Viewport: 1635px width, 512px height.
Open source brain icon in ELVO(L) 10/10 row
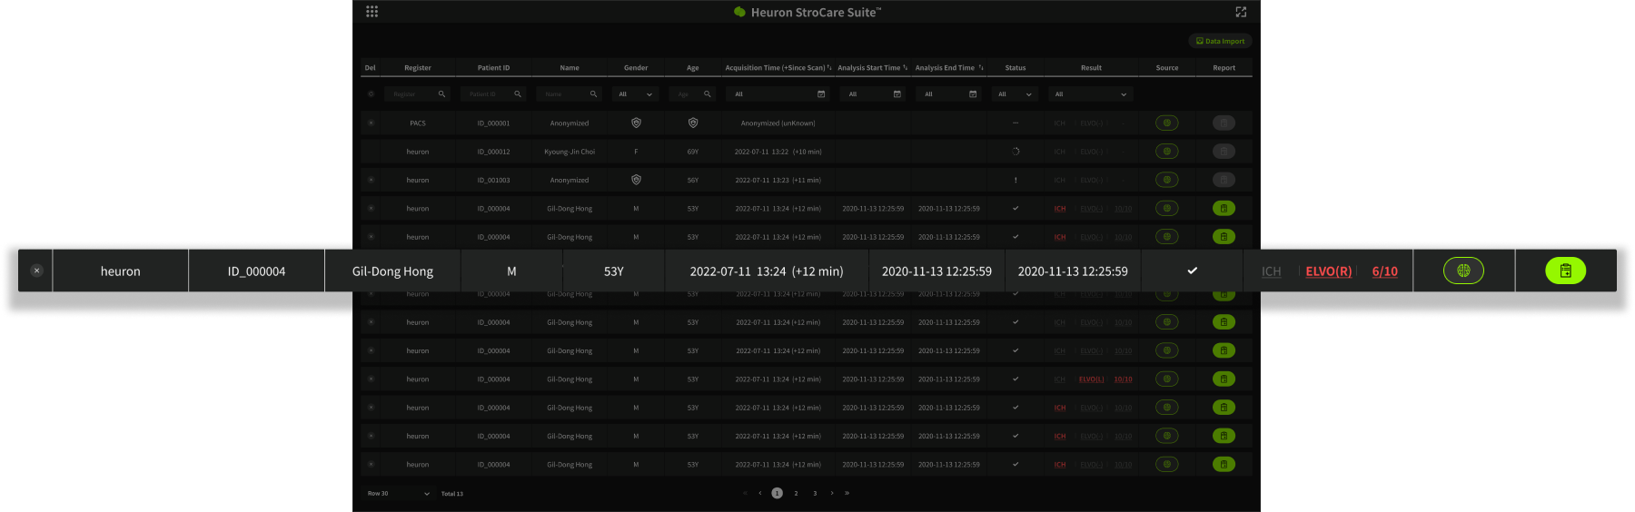(1167, 379)
